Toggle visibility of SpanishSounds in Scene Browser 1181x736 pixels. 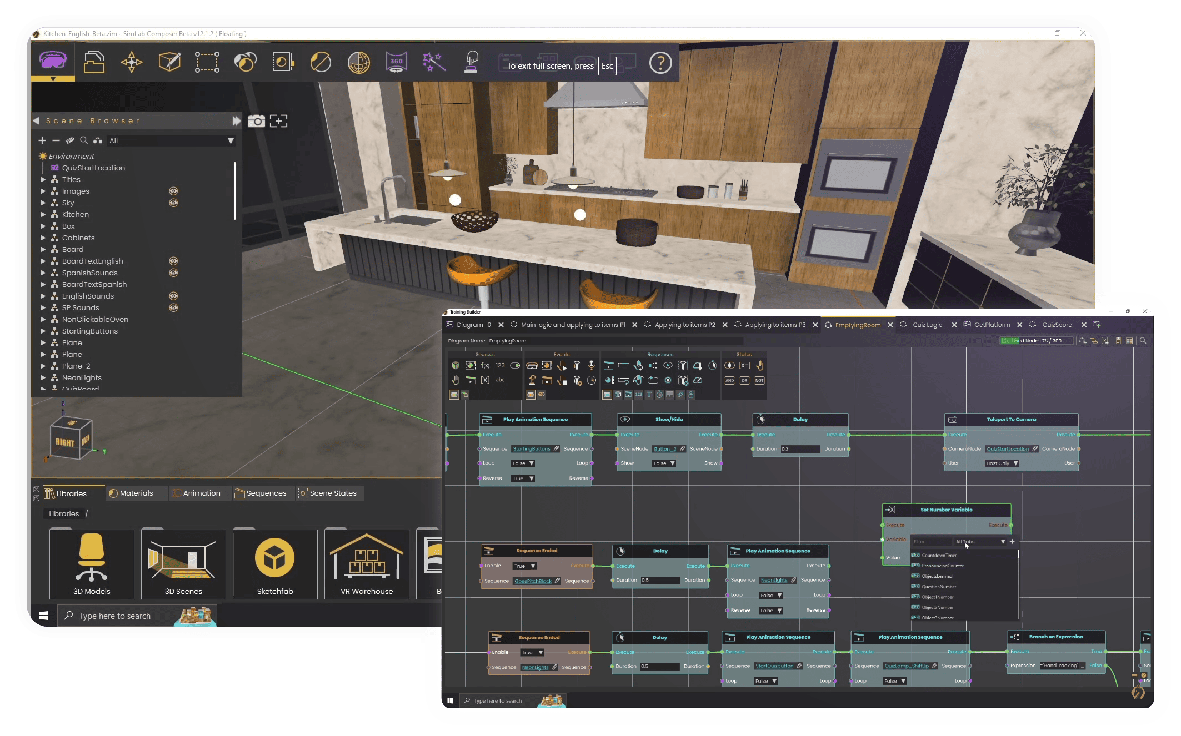point(174,273)
